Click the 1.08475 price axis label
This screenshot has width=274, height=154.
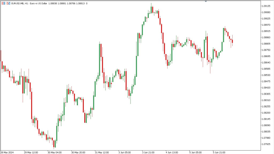click(x=266, y=81)
